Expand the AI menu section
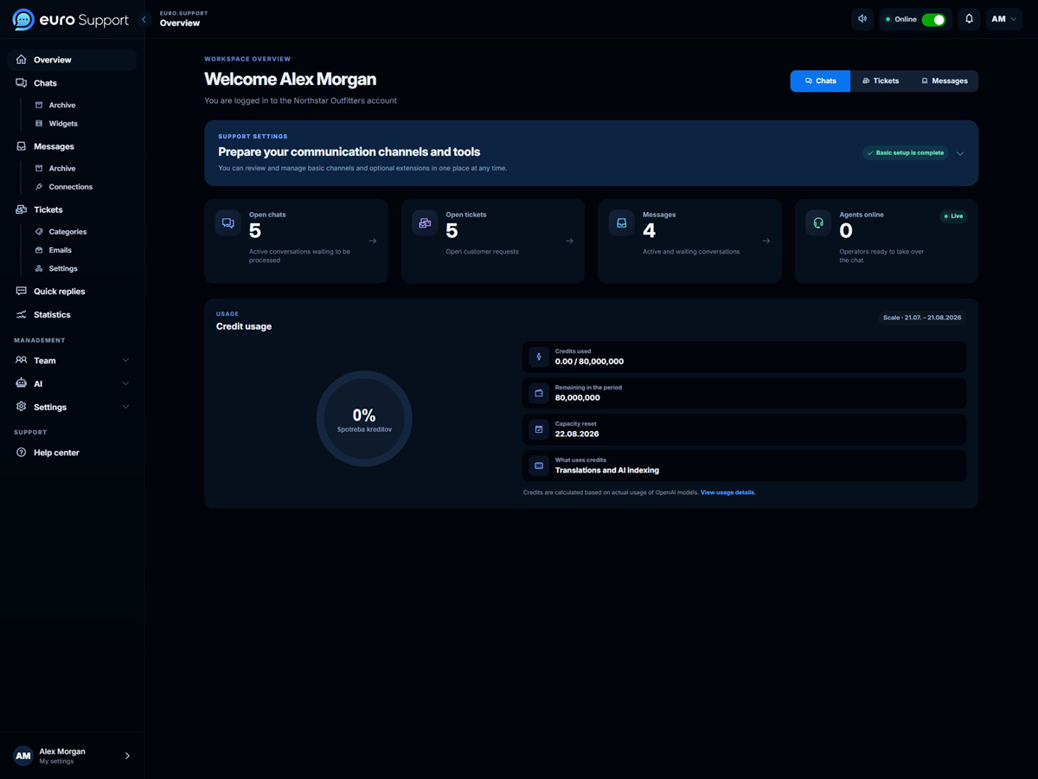Screen dimensions: 1038x779 tap(72, 383)
